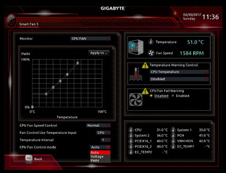226x173 pixels.
Task: Select fan curve point 3
Action: (x=60, y=81)
